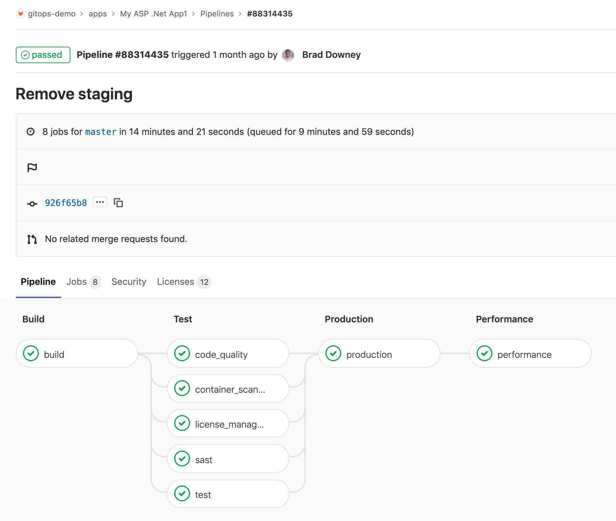
Task: Open the production job
Action: coord(379,354)
